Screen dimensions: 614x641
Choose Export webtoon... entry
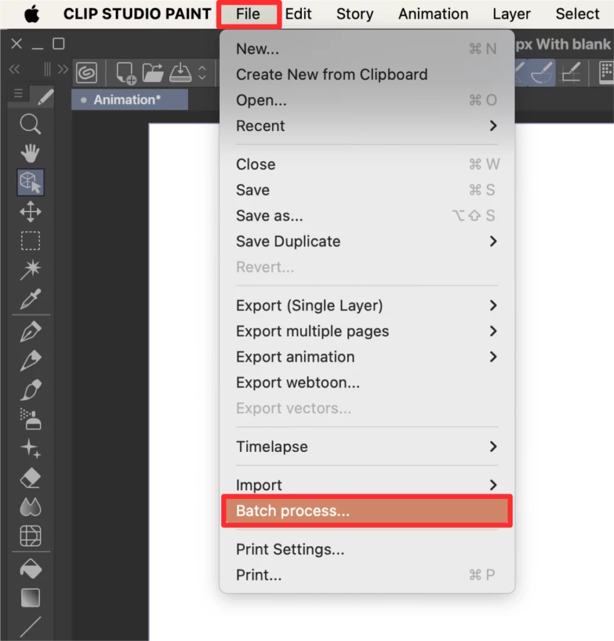tap(367, 383)
